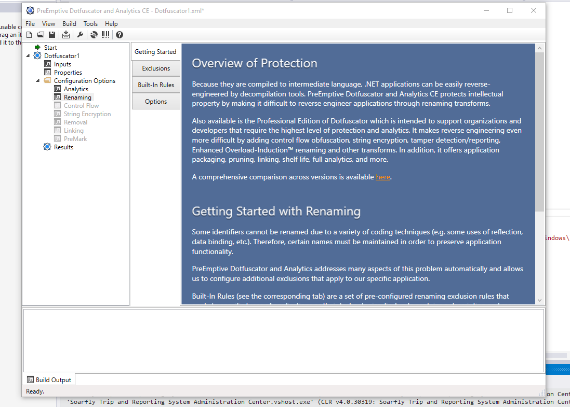The height and width of the screenshot is (407, 570).
Task: Click the Help question mark icon
Action: [119, 35]
